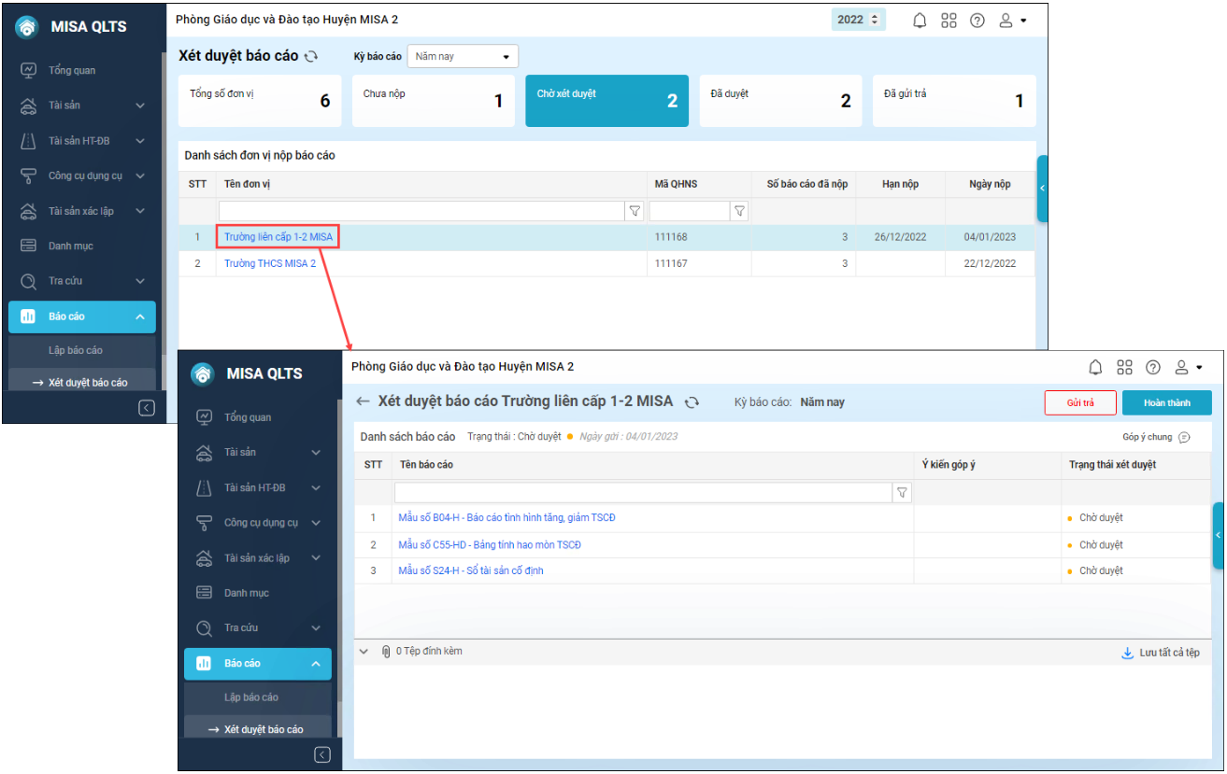1227x774 pixels.
Task: Collapse the Báo cáo menu chevron in back window
Action: click(140, 317)
